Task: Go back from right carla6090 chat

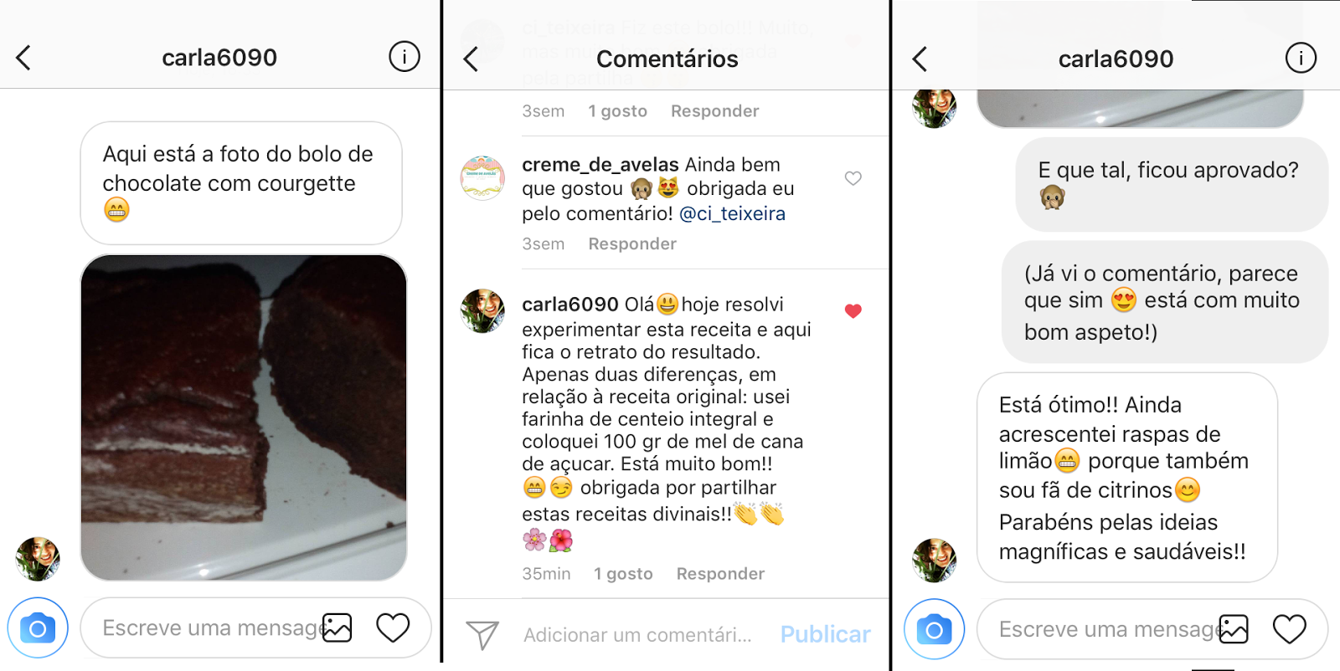Action: tap(920, 59)
